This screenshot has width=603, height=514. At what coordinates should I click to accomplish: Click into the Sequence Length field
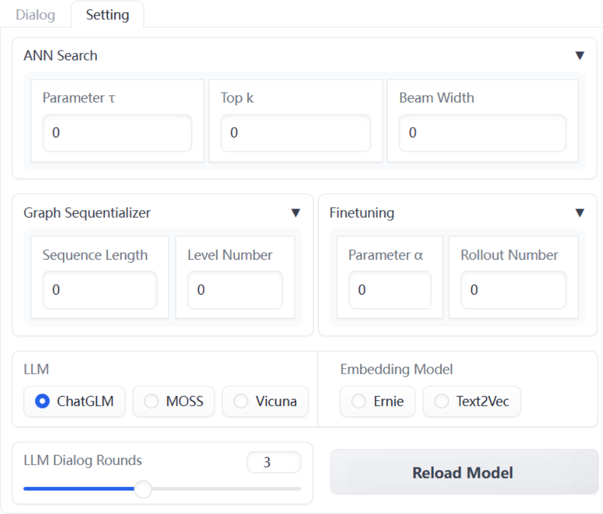coord(99,290)
